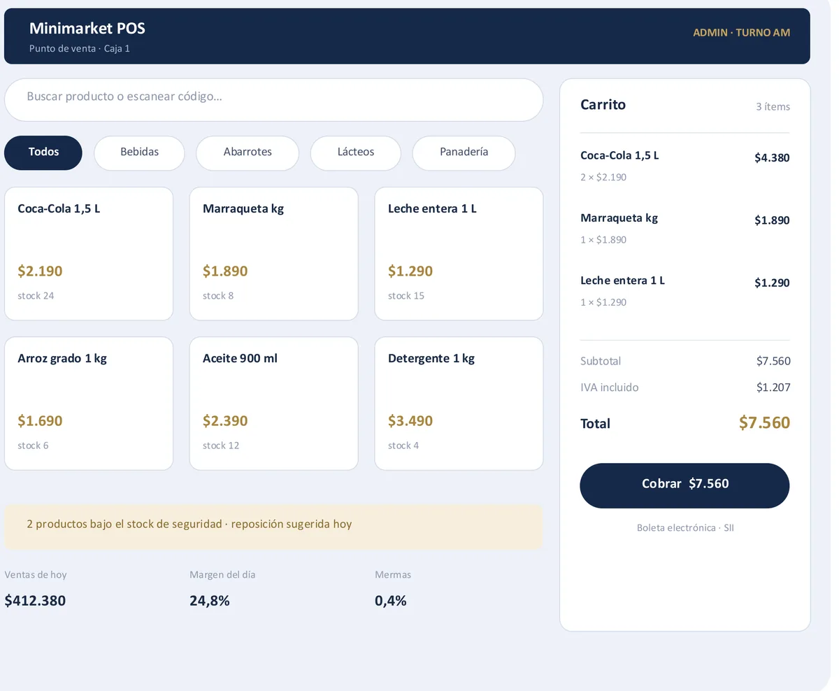This screenshot has height=691, width=839.
Task: Add Arroz grado 1 kg to cart
Action: click(x=89, y=404)
